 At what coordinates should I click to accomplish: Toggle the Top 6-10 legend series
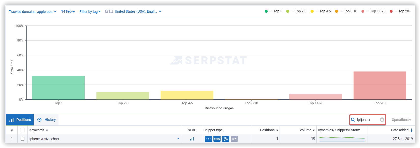point(346,11)
